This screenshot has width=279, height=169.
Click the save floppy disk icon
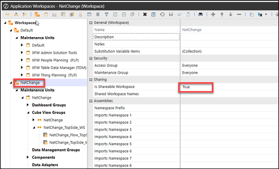pyautogui.click(x=171, y=14)
